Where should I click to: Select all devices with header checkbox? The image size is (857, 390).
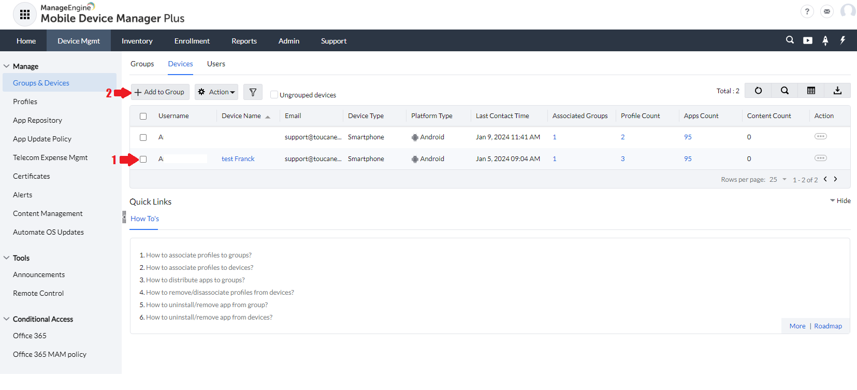pos(143,116)
